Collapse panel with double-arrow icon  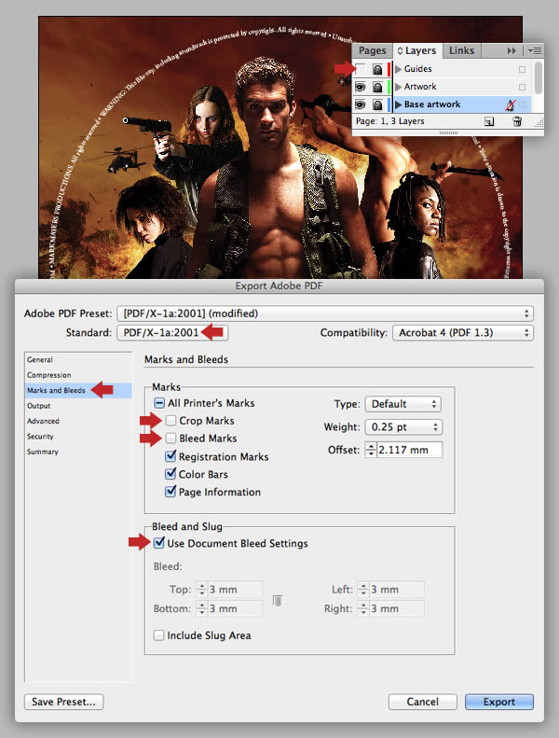pyautogui.click(x=511, y=50)
